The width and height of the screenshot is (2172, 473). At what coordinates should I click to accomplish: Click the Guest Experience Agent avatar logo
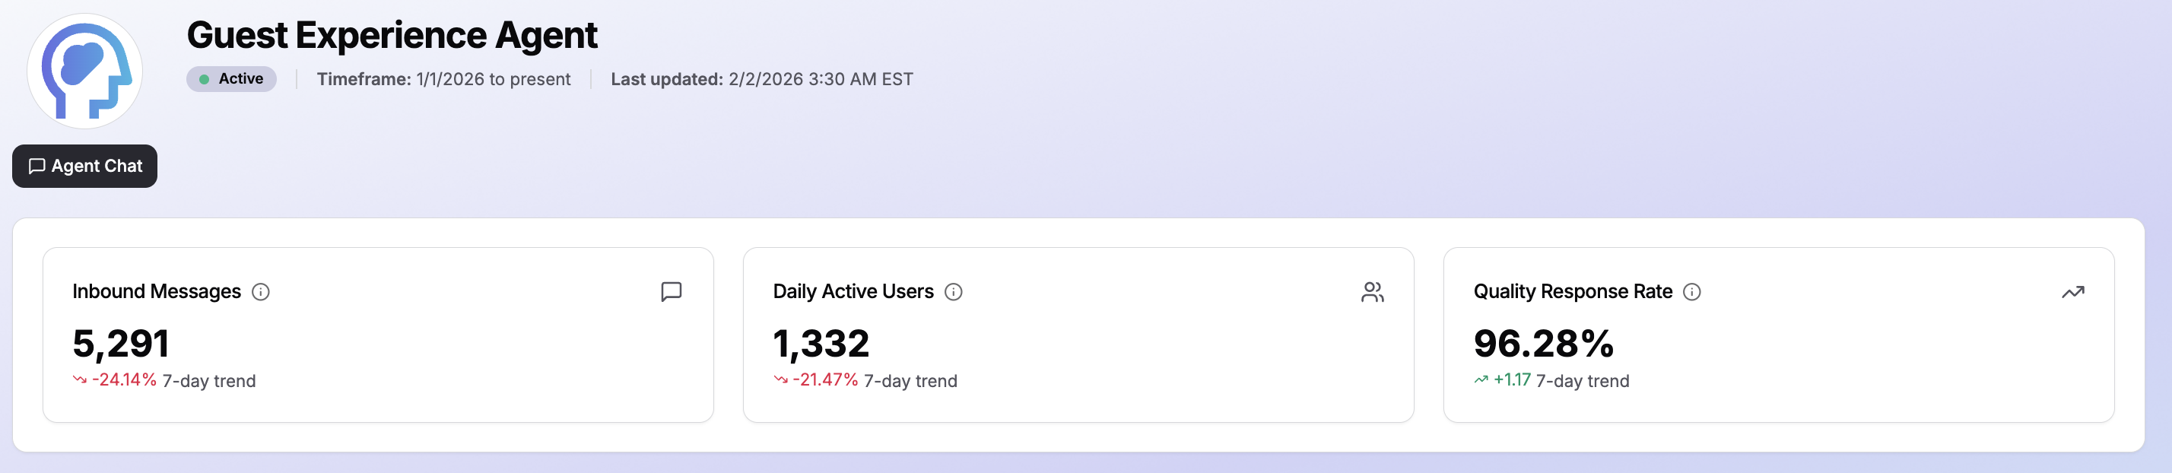click(x=85, y=71)
